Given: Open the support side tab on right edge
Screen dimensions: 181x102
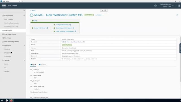Looking at the screenshot, I should (180, 48).
